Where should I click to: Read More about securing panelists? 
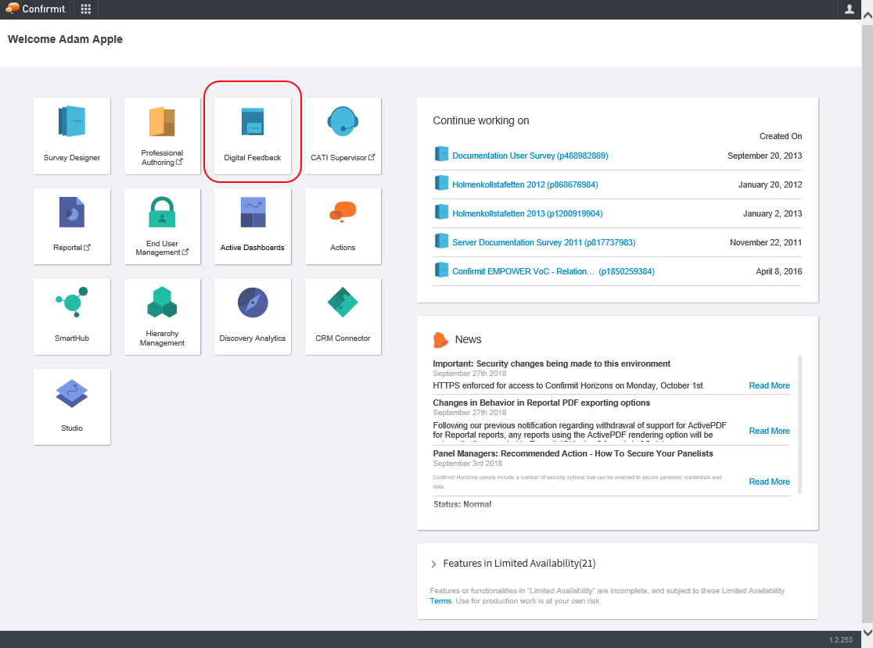pyautogui.click(x=769, y=482)
